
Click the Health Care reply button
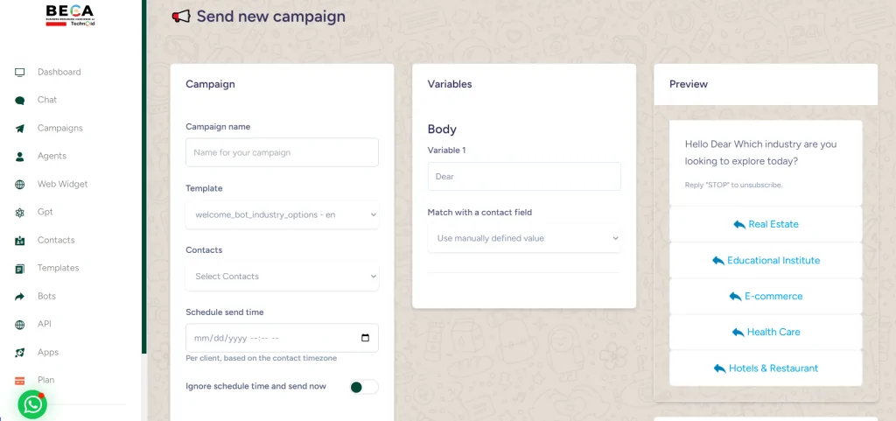(766, 333)
